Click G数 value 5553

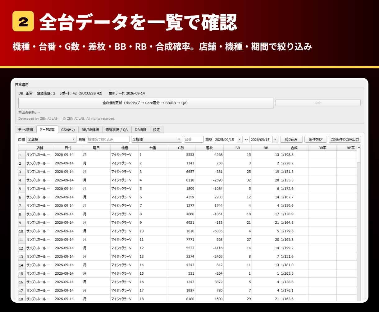(x=190, y=155)
